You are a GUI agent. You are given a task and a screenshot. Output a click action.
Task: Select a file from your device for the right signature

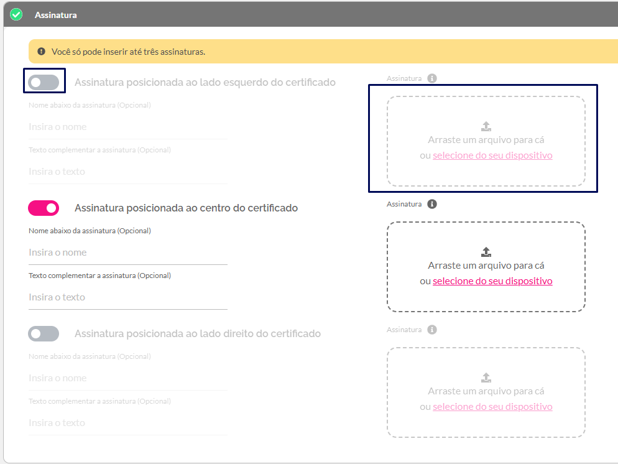click(x=492, y=407)
